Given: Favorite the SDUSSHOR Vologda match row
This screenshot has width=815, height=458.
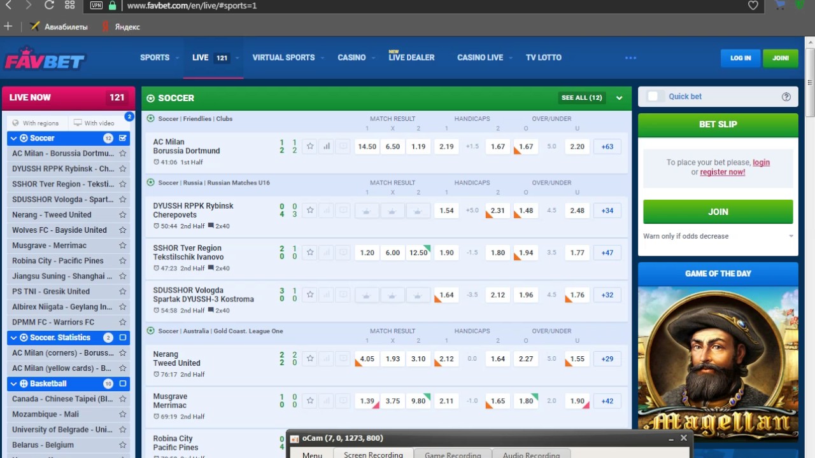Looking at the screenshot, I should pos(310,295).
